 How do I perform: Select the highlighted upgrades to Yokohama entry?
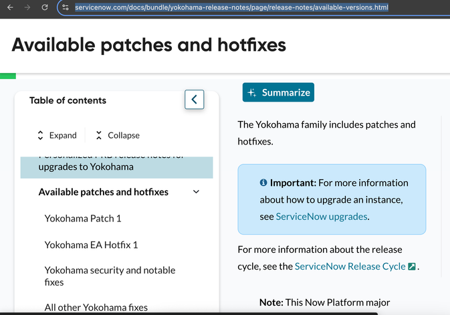click(x=116, y=167)
